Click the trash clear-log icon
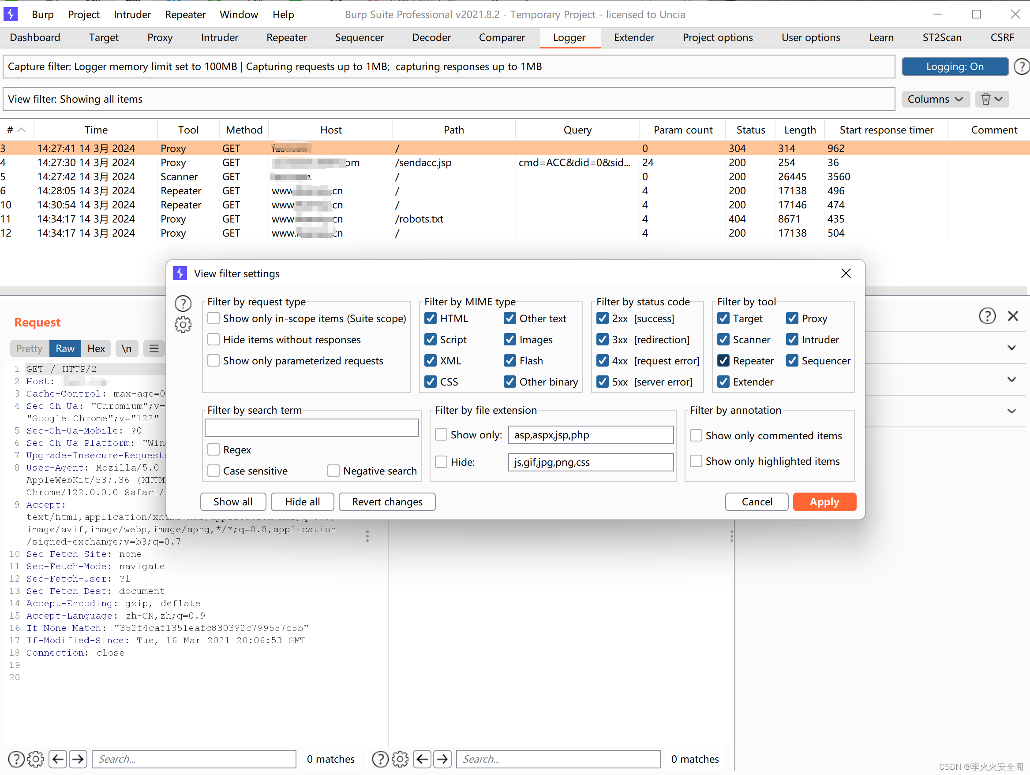 [985, 99]
